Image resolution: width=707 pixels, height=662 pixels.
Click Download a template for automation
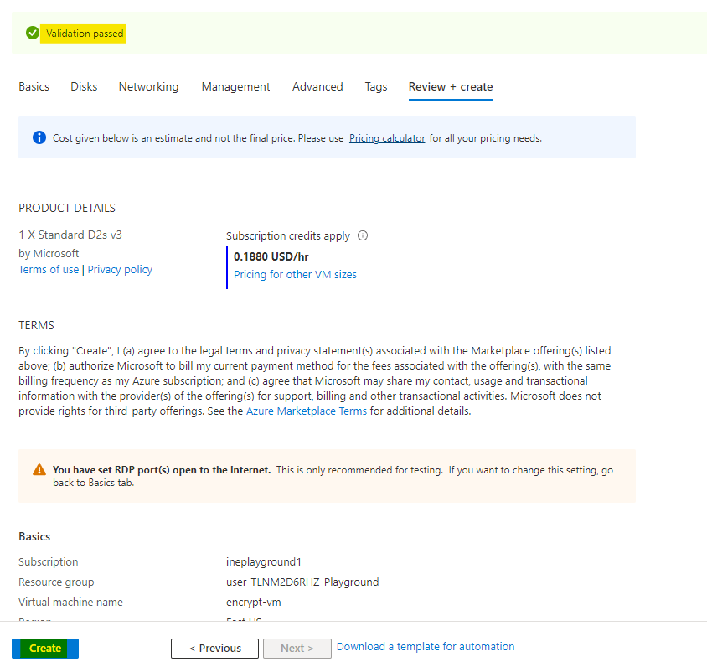click(426, 647)
